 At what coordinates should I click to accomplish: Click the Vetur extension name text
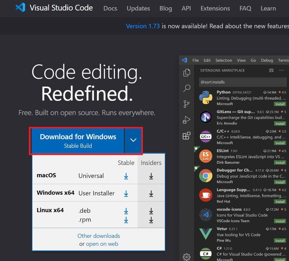pos(222,229)
